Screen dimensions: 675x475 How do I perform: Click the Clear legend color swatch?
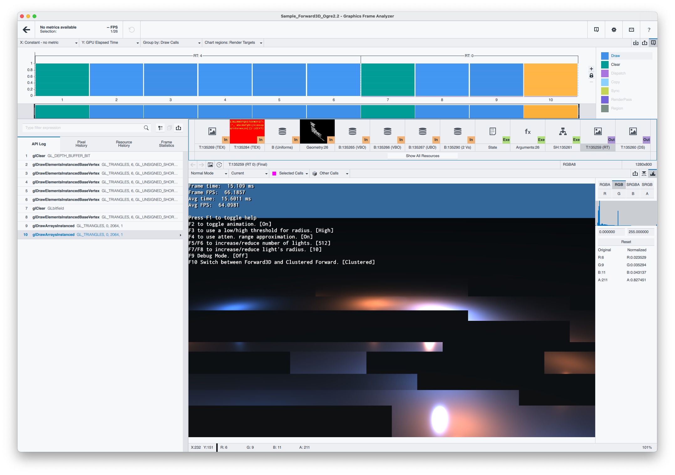click(605, 65)
